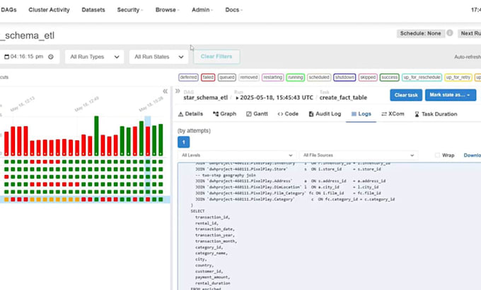Open the All Run States dropdown
Screen dimensions: 481x290
158,57
